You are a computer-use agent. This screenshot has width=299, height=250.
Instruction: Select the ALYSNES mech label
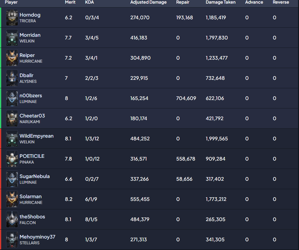click(x=28, y=81)
